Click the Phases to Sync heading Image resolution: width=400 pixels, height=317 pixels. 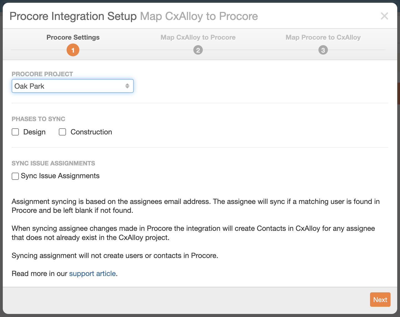point(38,119)
